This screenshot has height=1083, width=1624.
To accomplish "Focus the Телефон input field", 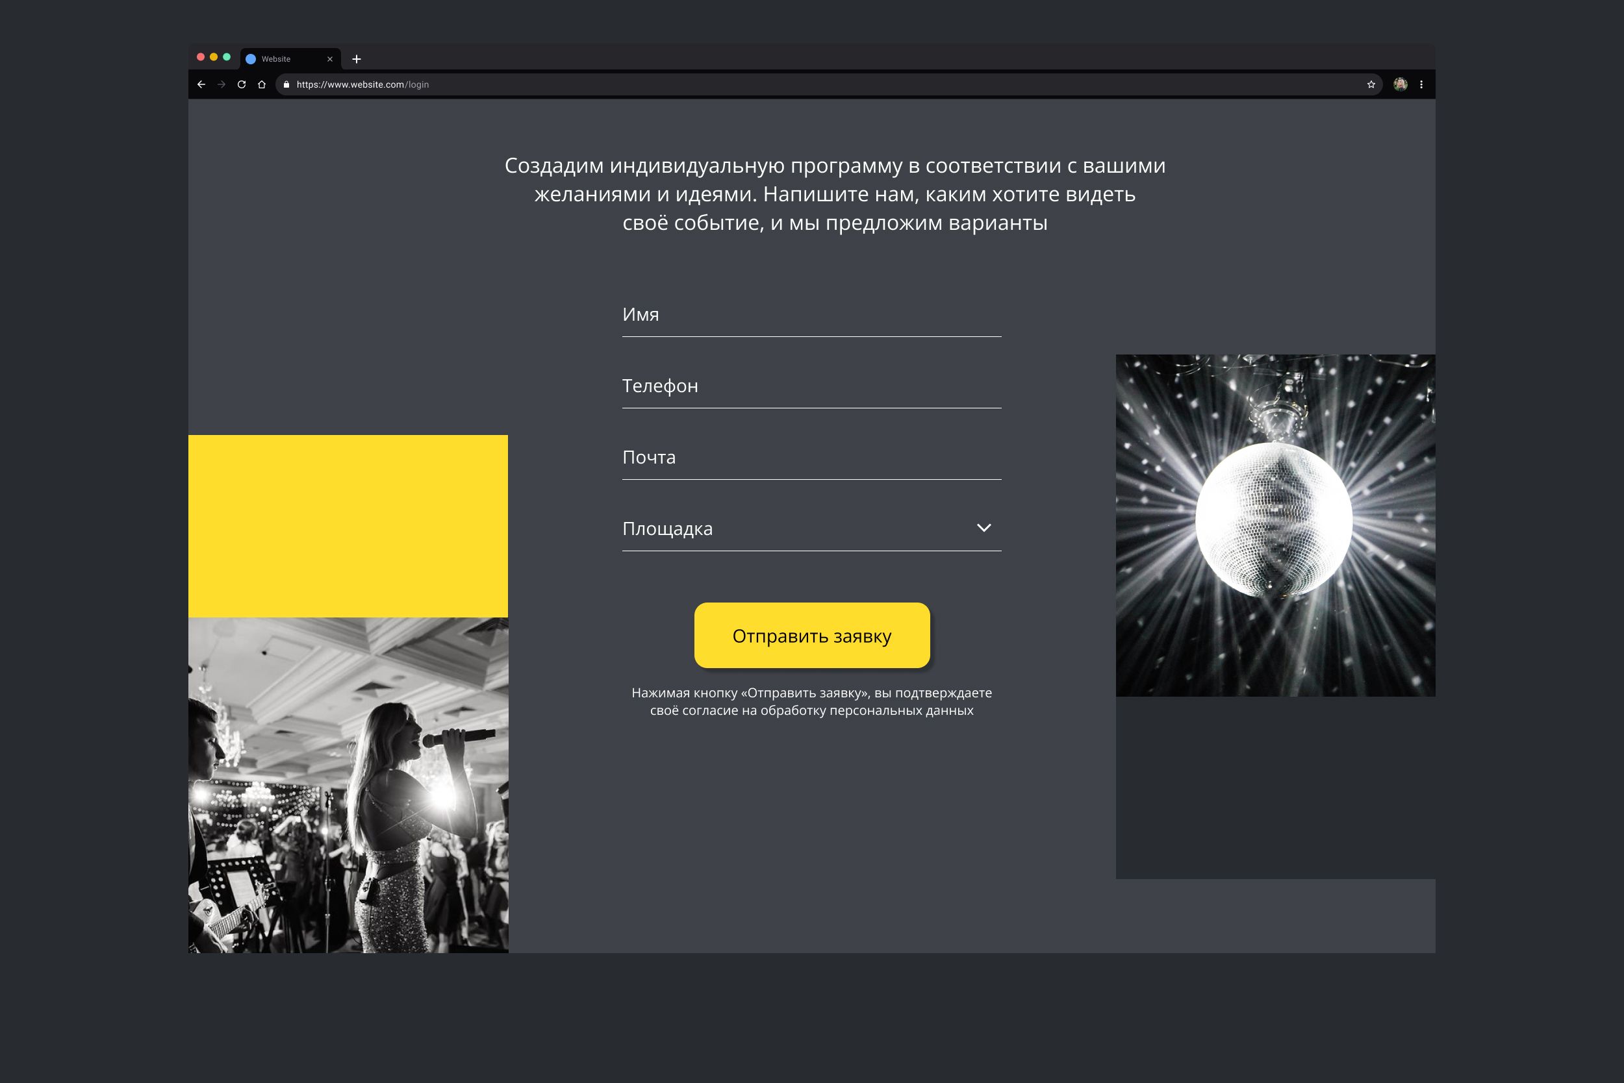I will pos(811,386).
